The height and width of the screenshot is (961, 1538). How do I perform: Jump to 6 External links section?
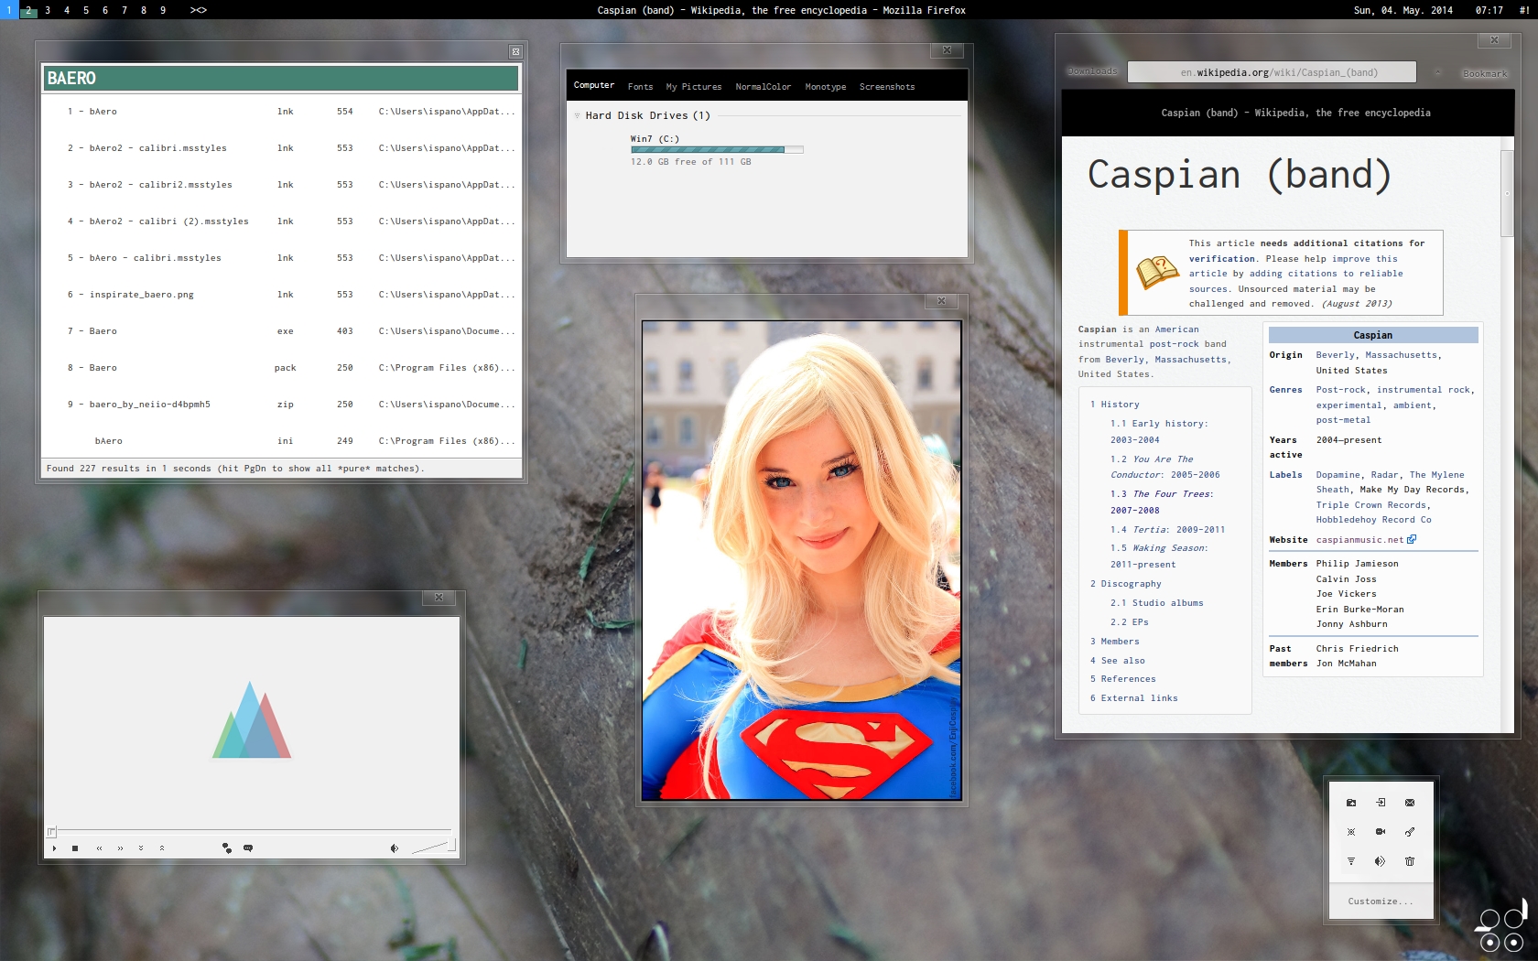(x=1134, y=698)
